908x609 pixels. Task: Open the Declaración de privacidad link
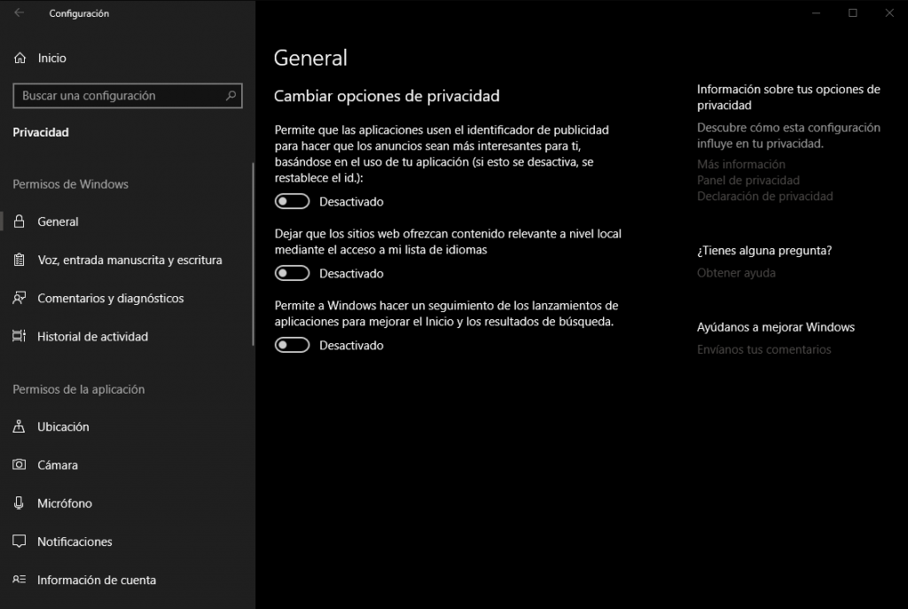pos(764,196)
